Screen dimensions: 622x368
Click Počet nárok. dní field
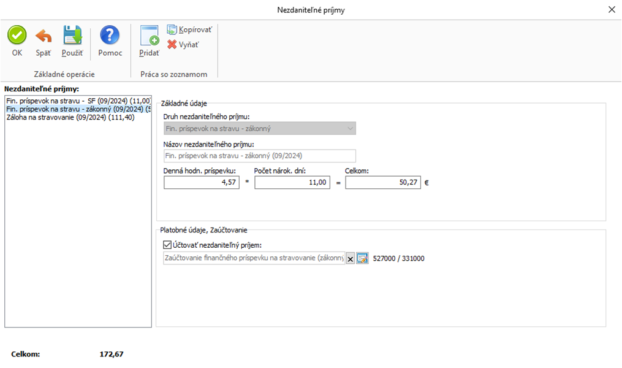292,182
